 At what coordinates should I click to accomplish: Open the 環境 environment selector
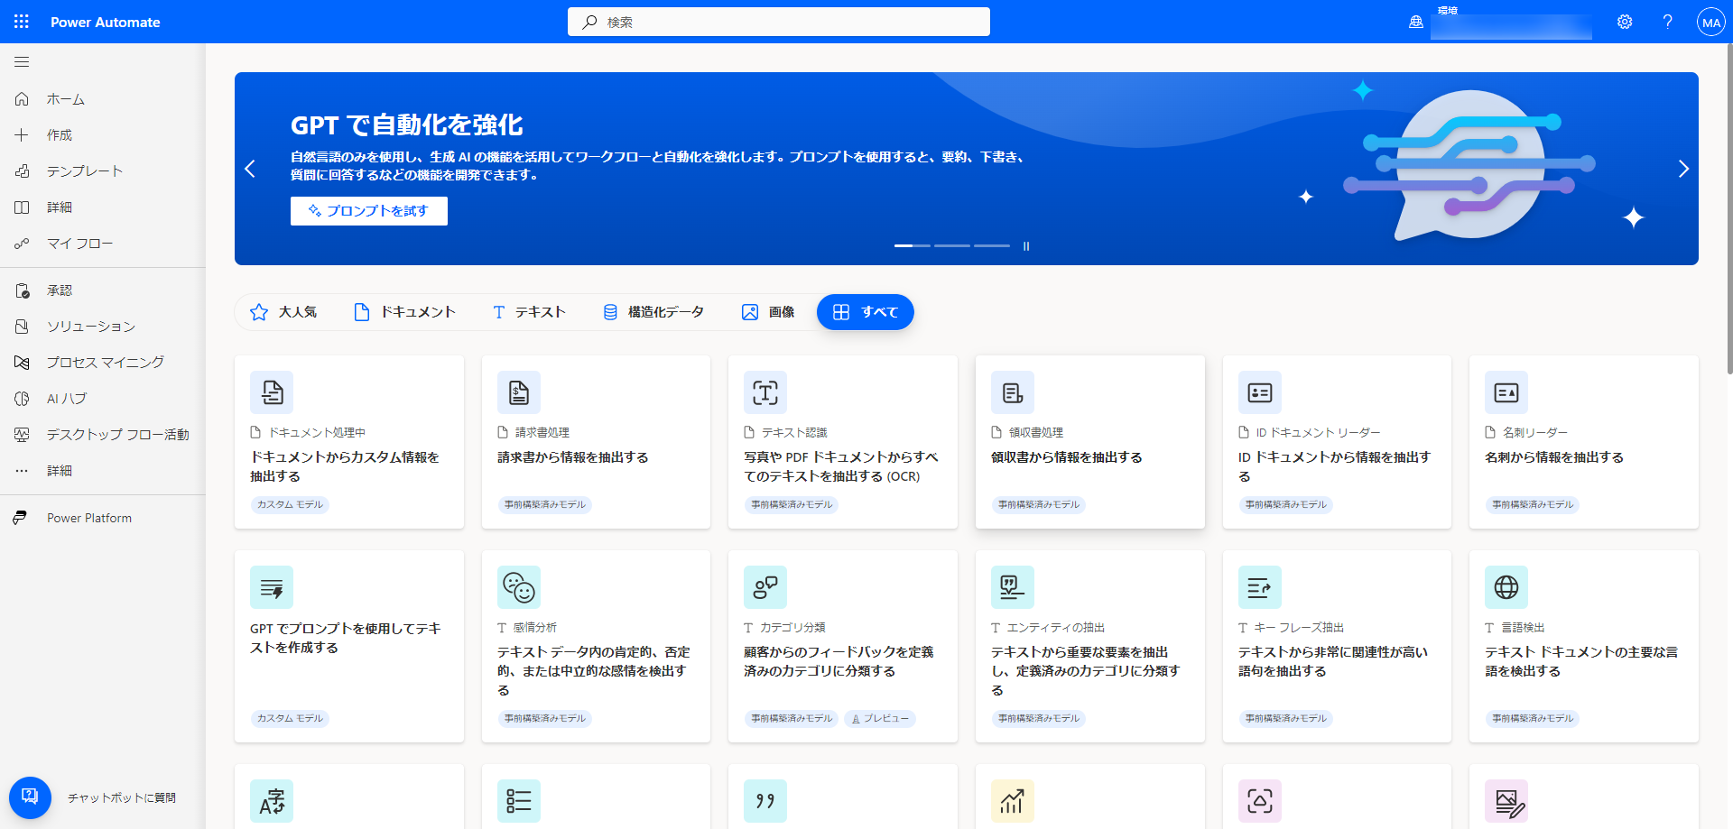(1511, 23)
